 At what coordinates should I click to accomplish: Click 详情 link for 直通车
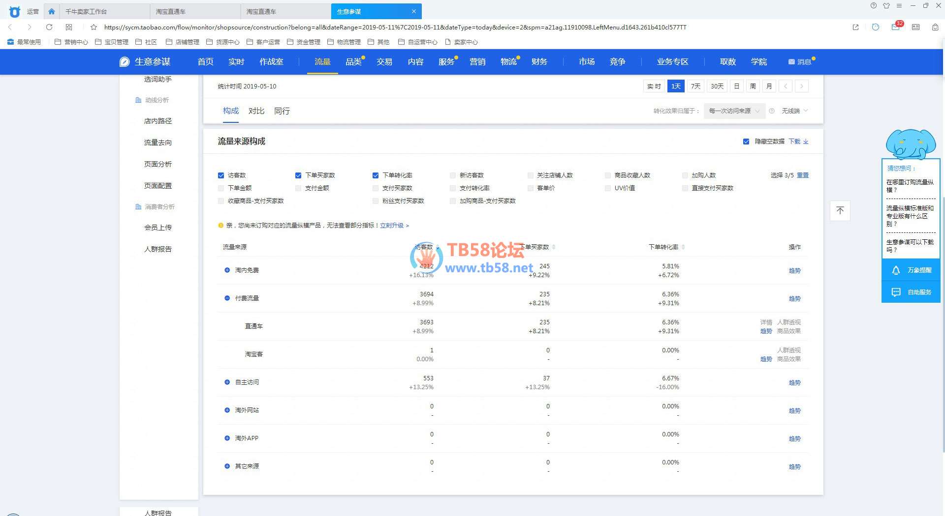click(x=766, y=322)
